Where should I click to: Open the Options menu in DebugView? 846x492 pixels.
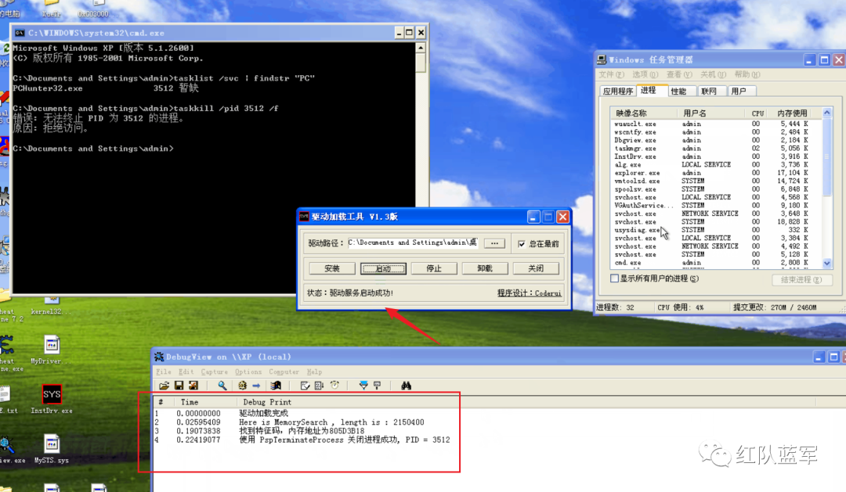coord(248,372)
